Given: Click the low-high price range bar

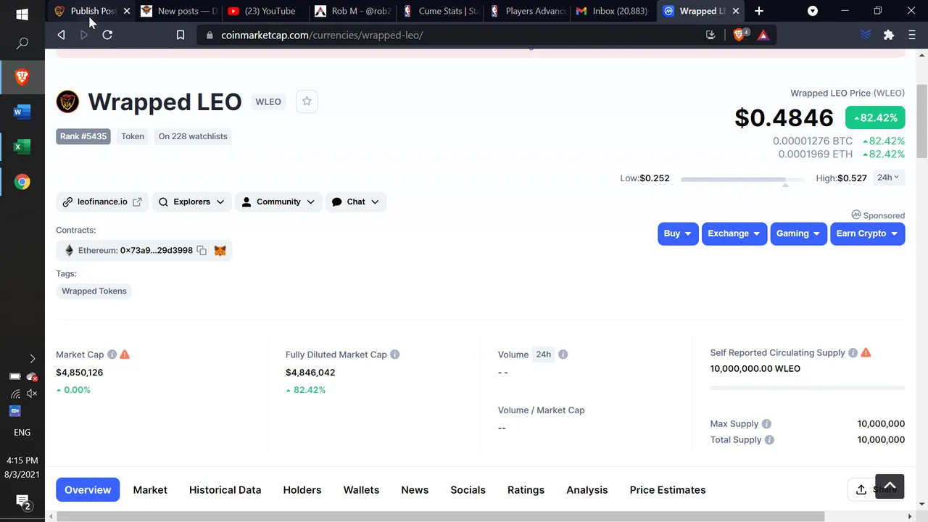Looking at the screenshot, I should tap(742, 178).
